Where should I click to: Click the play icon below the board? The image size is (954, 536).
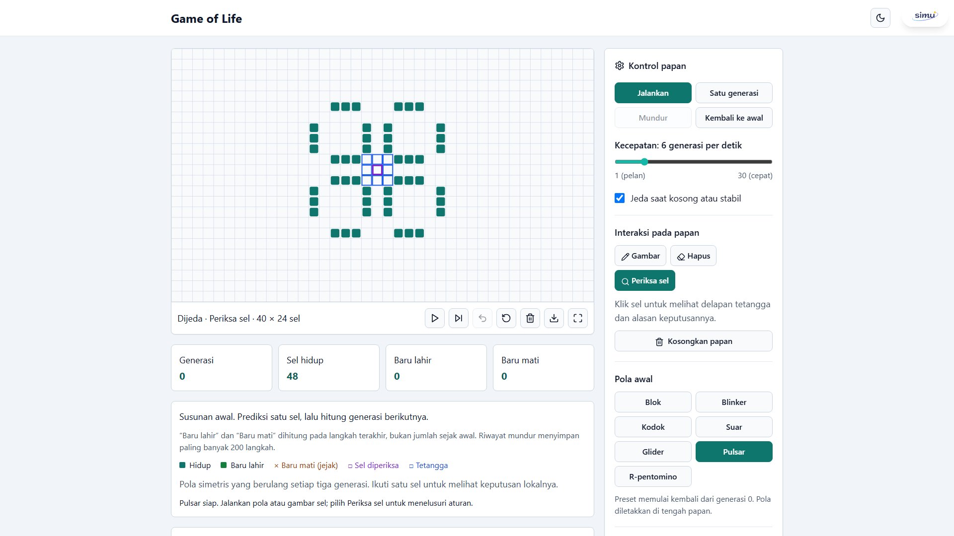[435, 318]
